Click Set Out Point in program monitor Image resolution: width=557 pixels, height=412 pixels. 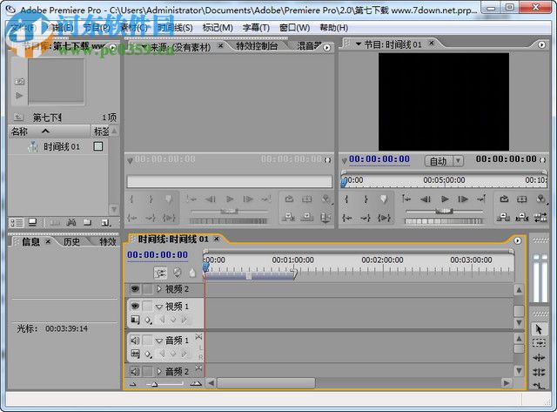pyautogui.click(x=366, y=199)
